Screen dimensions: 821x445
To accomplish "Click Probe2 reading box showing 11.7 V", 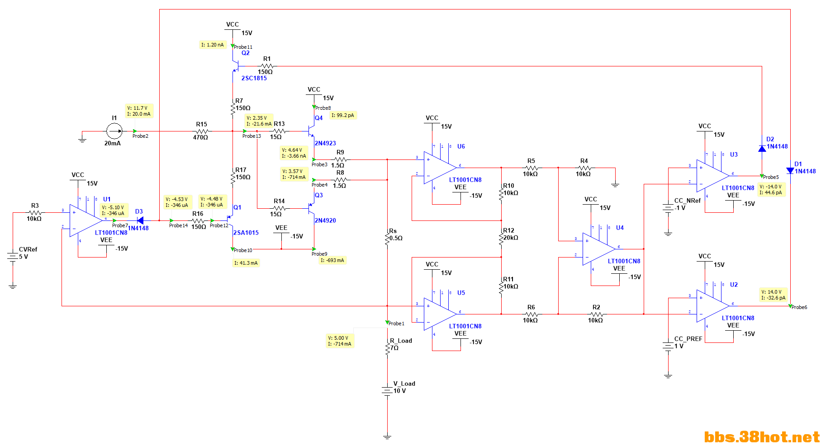I will [x=139, y=111].
